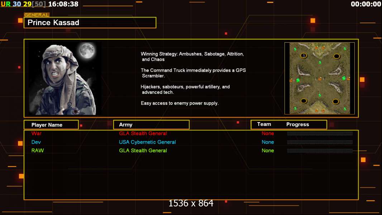This screenshot has height=215, width=382.
Task: Click Dev's loading progress bar
Action: click(320, 142)
